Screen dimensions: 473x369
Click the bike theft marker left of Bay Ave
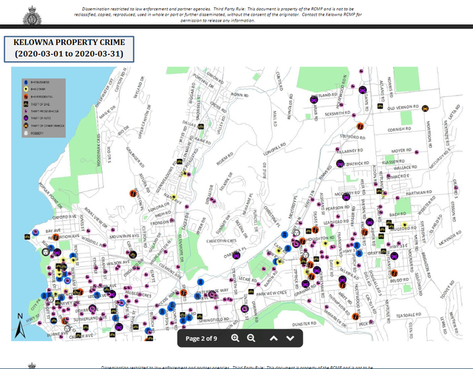(x=27, y=237)
